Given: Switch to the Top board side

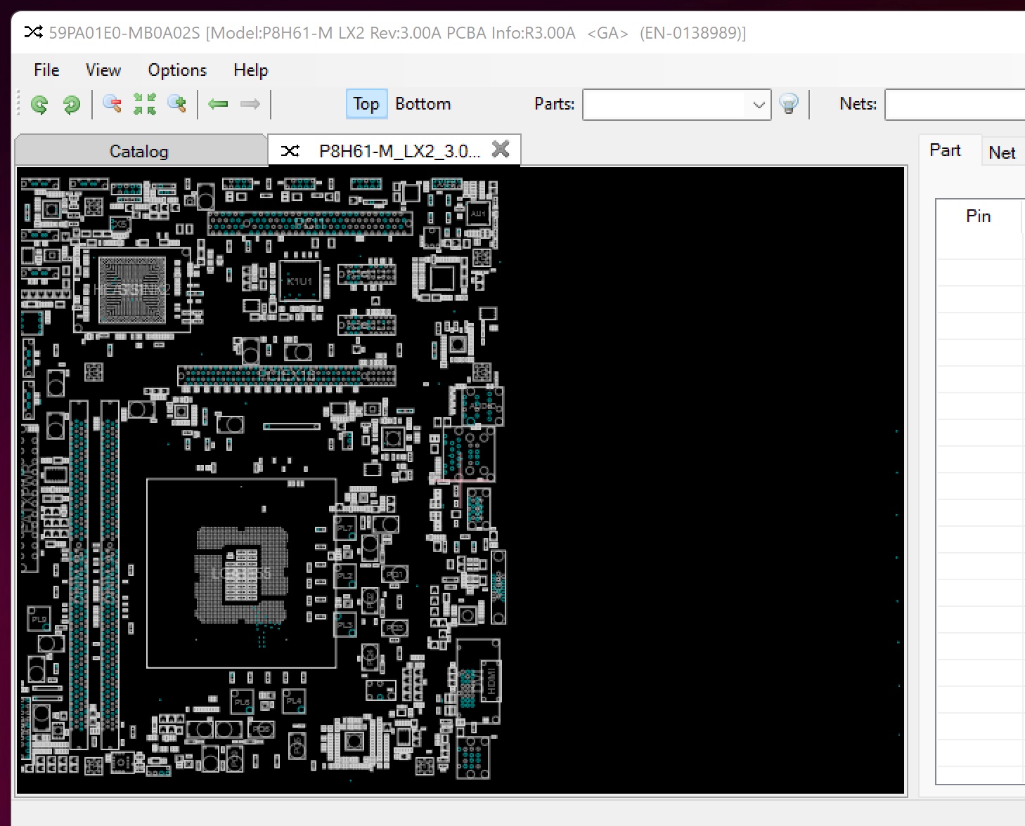Looking at the screenshot, I should pos(366,104).
